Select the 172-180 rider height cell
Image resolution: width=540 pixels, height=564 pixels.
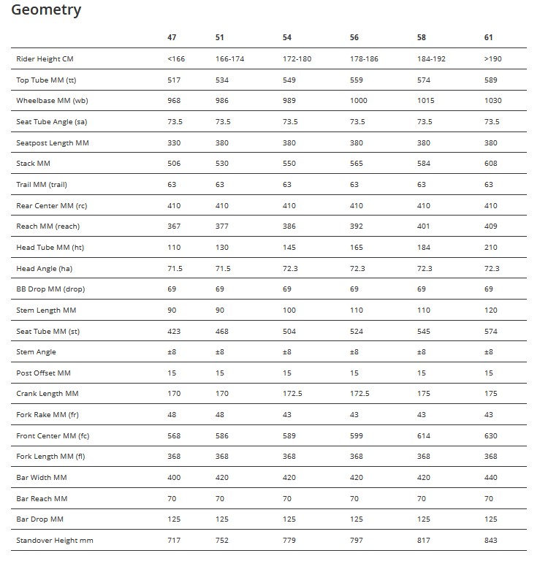point(297,58)
